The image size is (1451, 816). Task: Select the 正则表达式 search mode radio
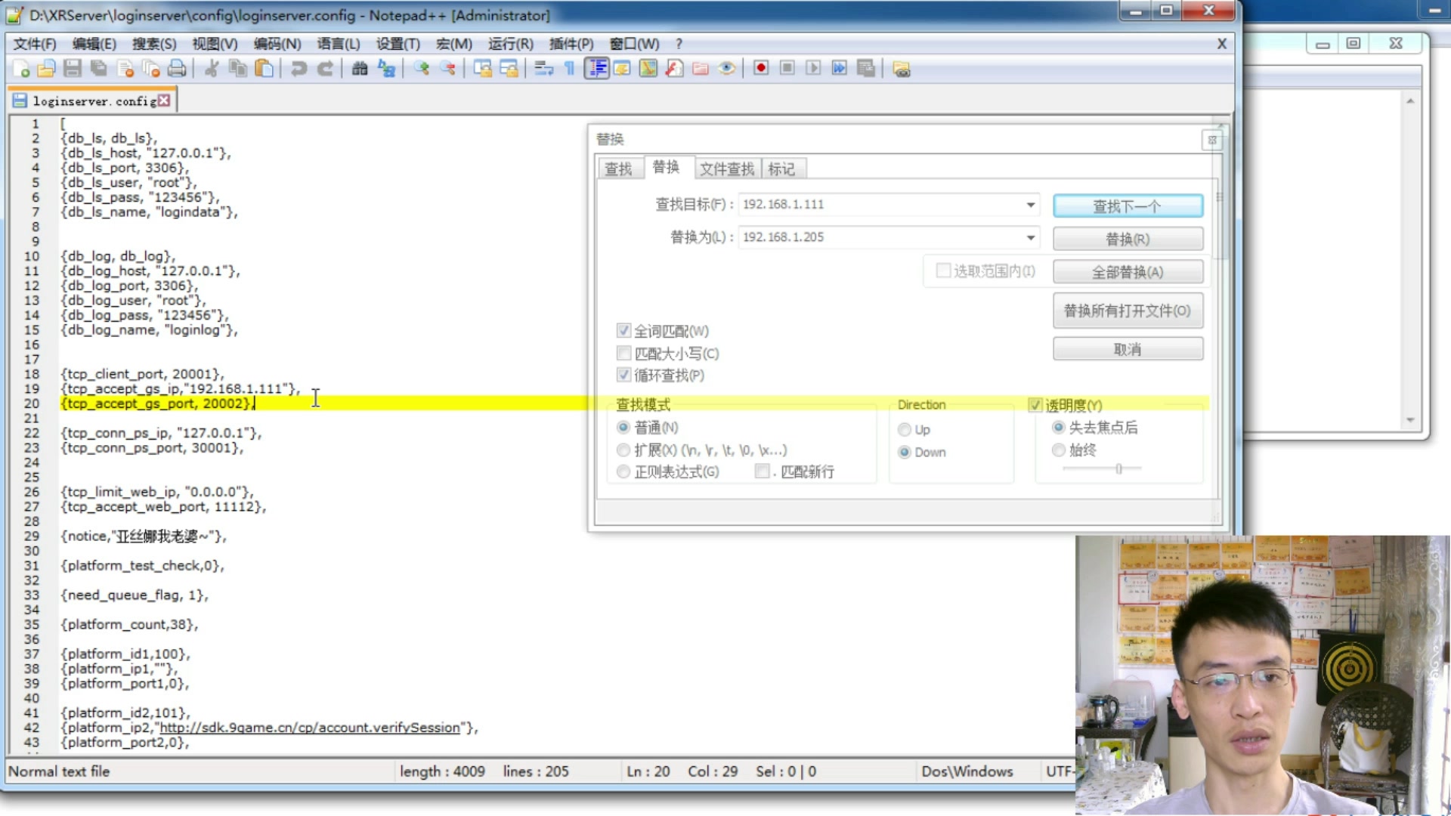point(623,471)
